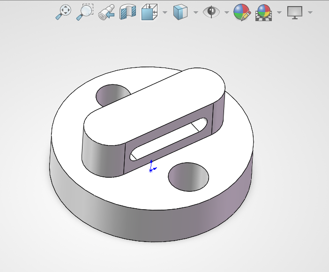The image size is (329, 272).
Task: Open the Edit Appearance color ball
Action: (x=242, y=12)
